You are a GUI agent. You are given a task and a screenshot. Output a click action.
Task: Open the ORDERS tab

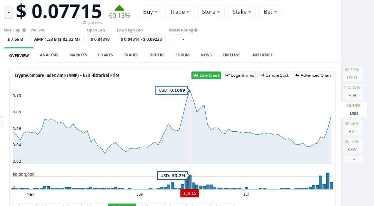click(157, 55)
